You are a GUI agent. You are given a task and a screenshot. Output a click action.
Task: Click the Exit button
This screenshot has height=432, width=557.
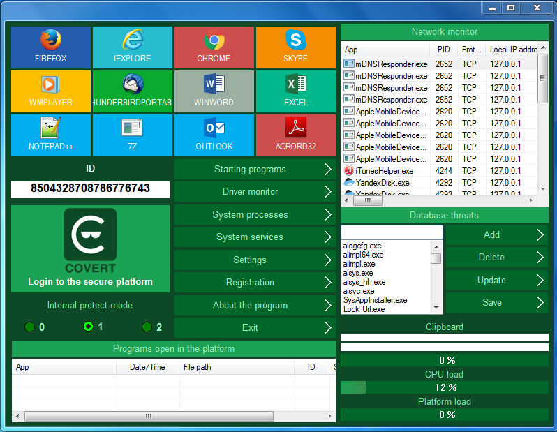pos(255,327)
